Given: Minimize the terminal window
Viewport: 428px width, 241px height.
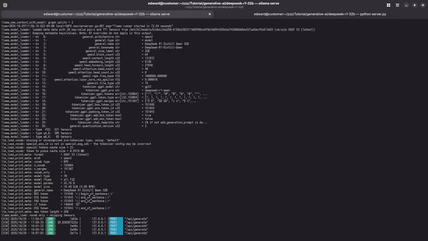Looking at the screenshot, I should [x=406, y=5].
